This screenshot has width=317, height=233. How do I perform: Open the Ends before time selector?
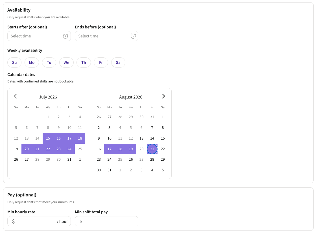(x=106, y=36)
